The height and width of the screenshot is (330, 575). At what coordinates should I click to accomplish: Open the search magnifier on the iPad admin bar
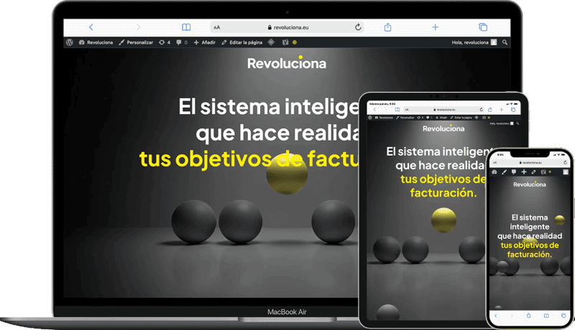(x=517, y=123)
